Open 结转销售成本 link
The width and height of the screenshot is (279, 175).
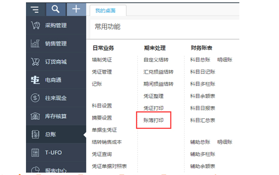pyautogui.click(x=107, y=142)
